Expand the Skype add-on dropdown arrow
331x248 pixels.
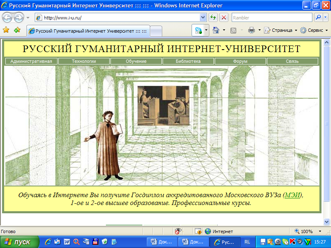pos(206,30)
